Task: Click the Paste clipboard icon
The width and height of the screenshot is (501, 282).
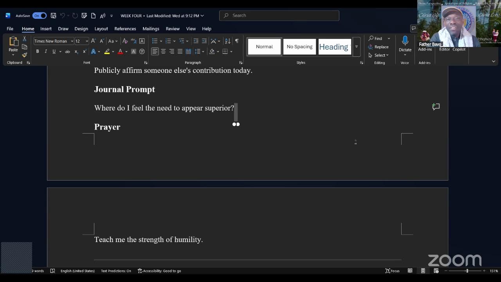Action: pos(13,42)
